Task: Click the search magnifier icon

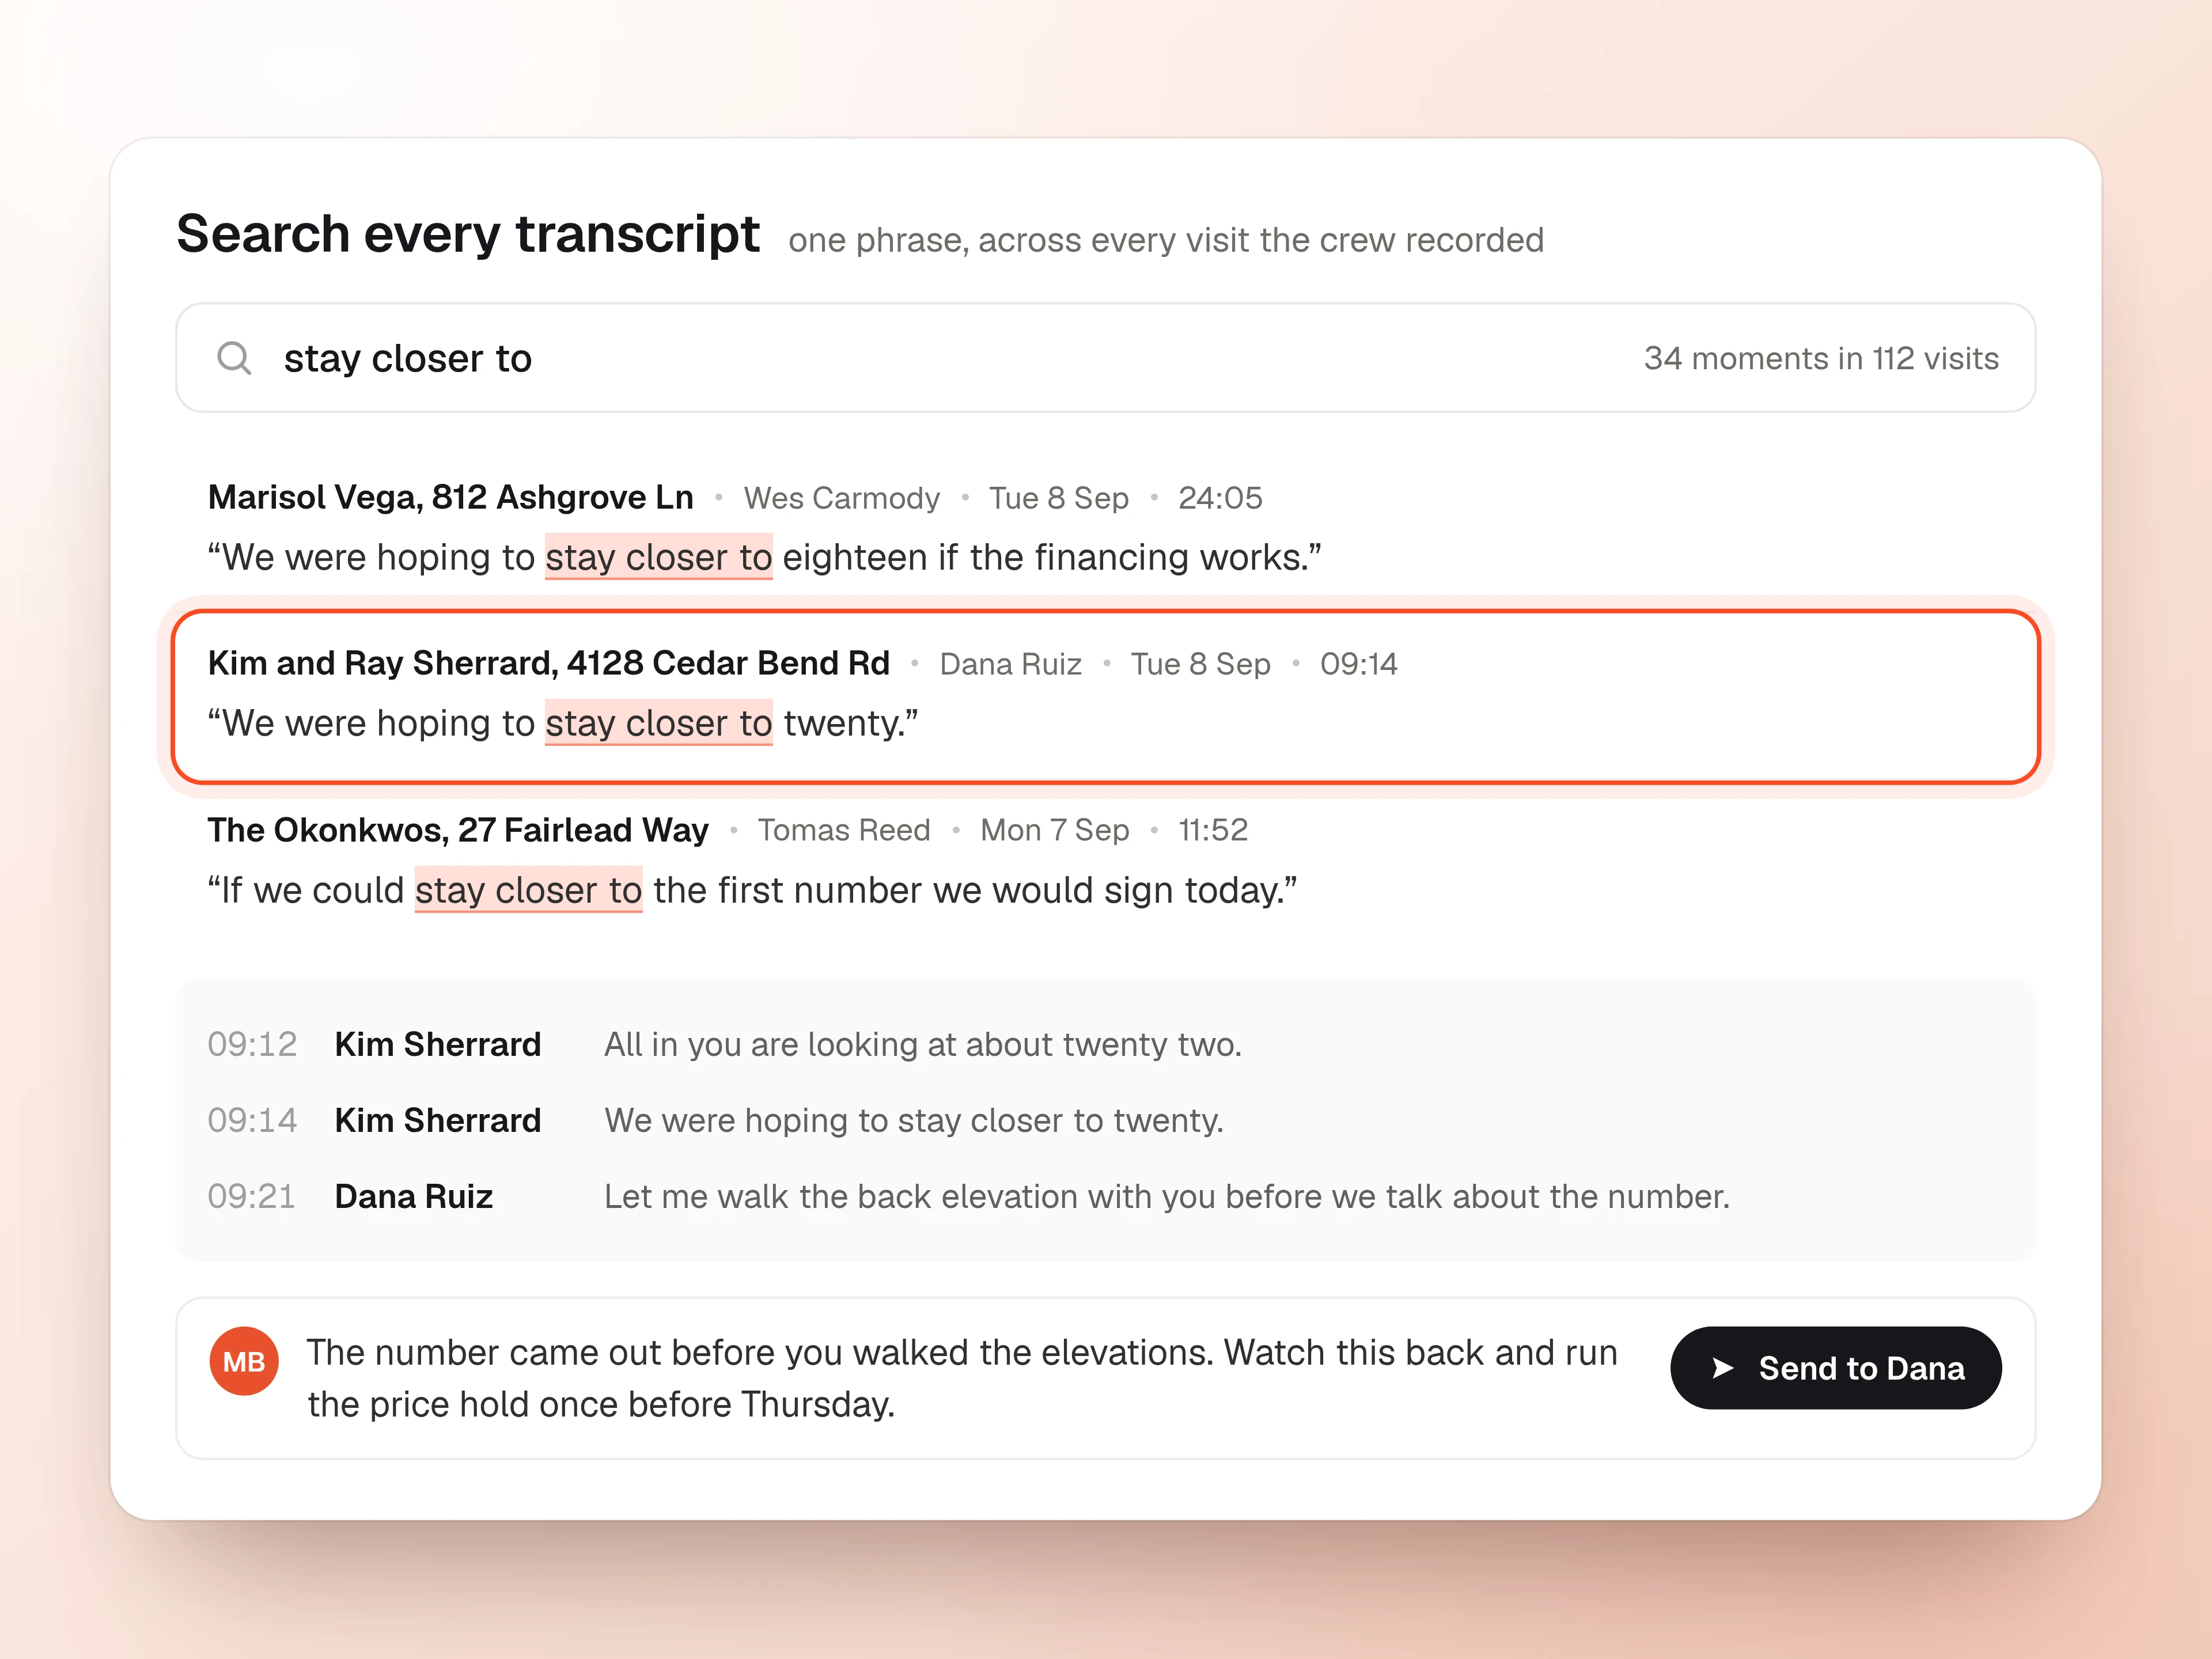Action: (234, 358)
